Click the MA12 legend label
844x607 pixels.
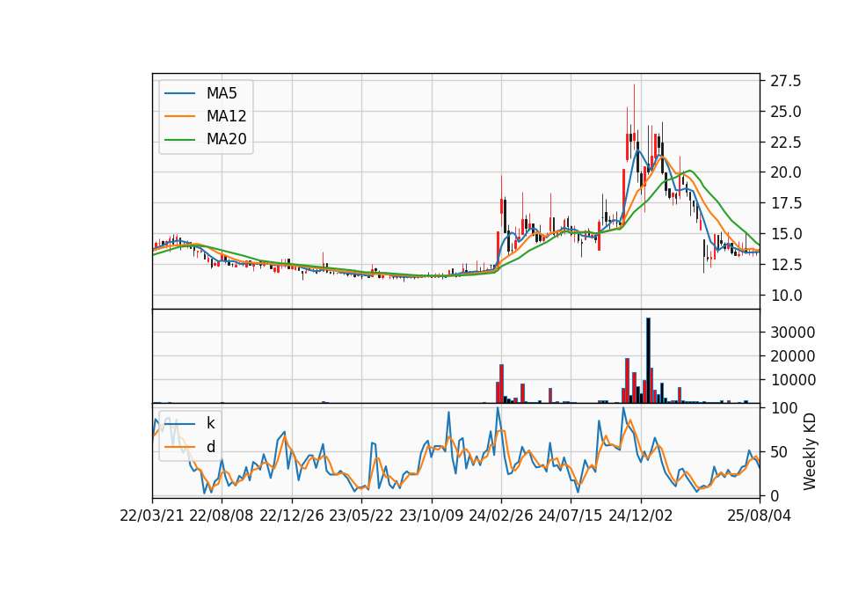tap(226, 116)
